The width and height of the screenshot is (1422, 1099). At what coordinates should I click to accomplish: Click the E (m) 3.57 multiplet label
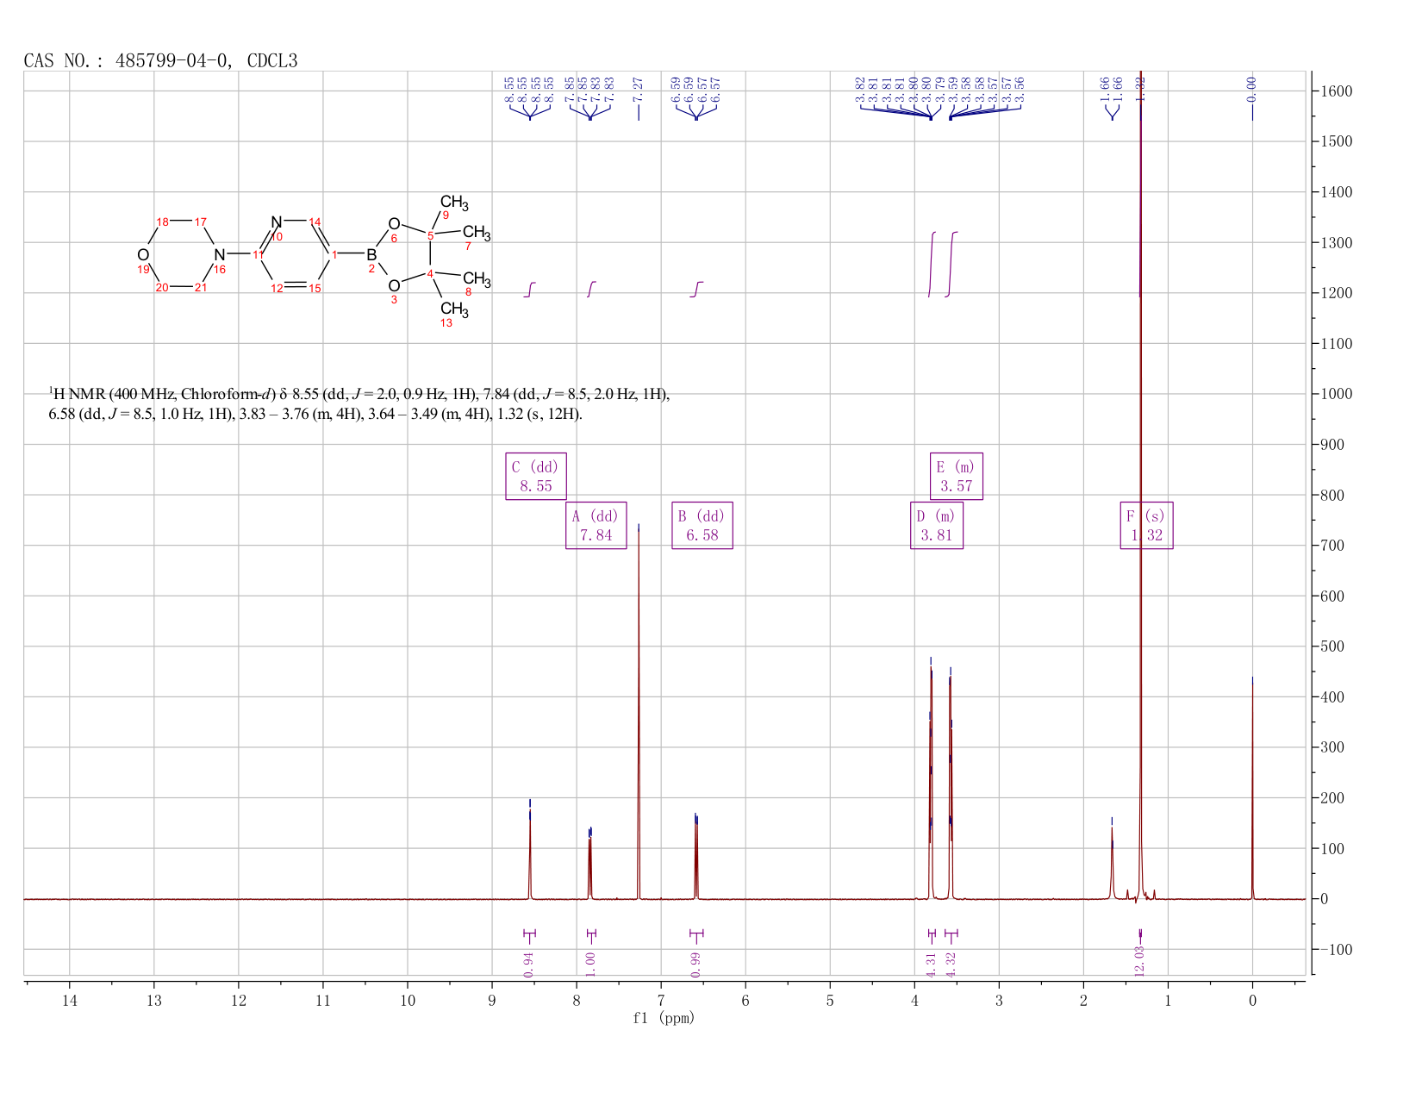[x=957, y=476]
